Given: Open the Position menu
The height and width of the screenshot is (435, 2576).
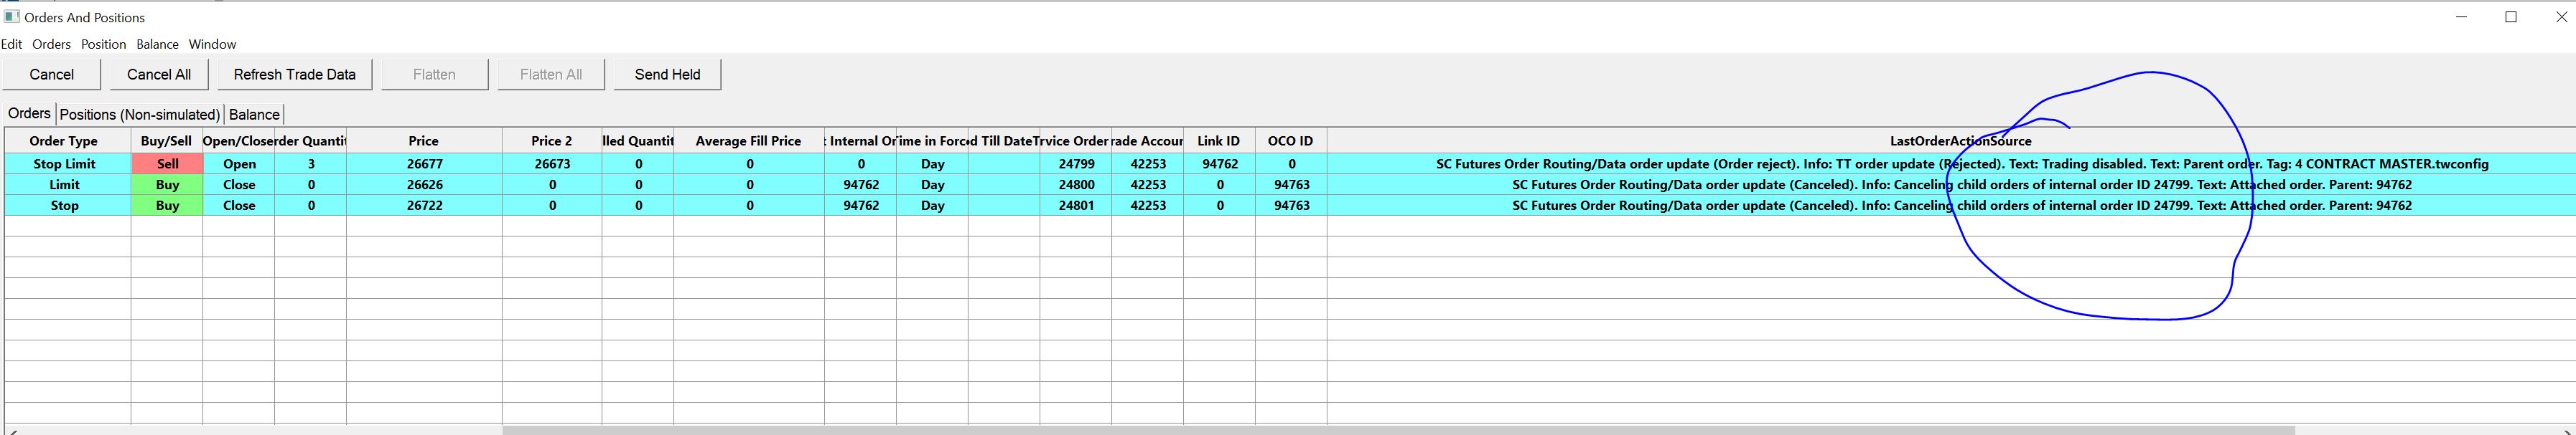Looking at the screenshot, I should tap(103, 44).
